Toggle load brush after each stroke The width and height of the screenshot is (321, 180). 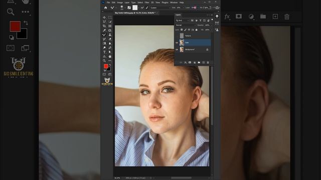click(142, 8)
